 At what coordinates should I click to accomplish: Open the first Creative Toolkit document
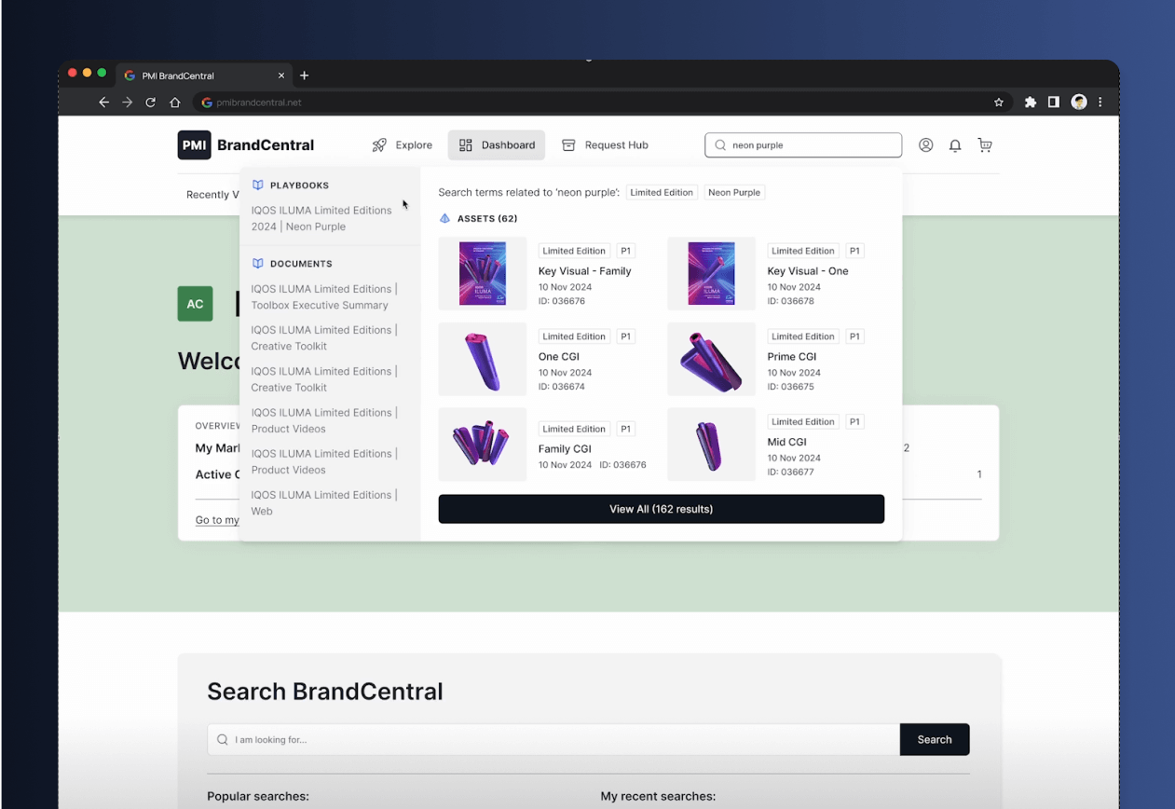[324, 338]
